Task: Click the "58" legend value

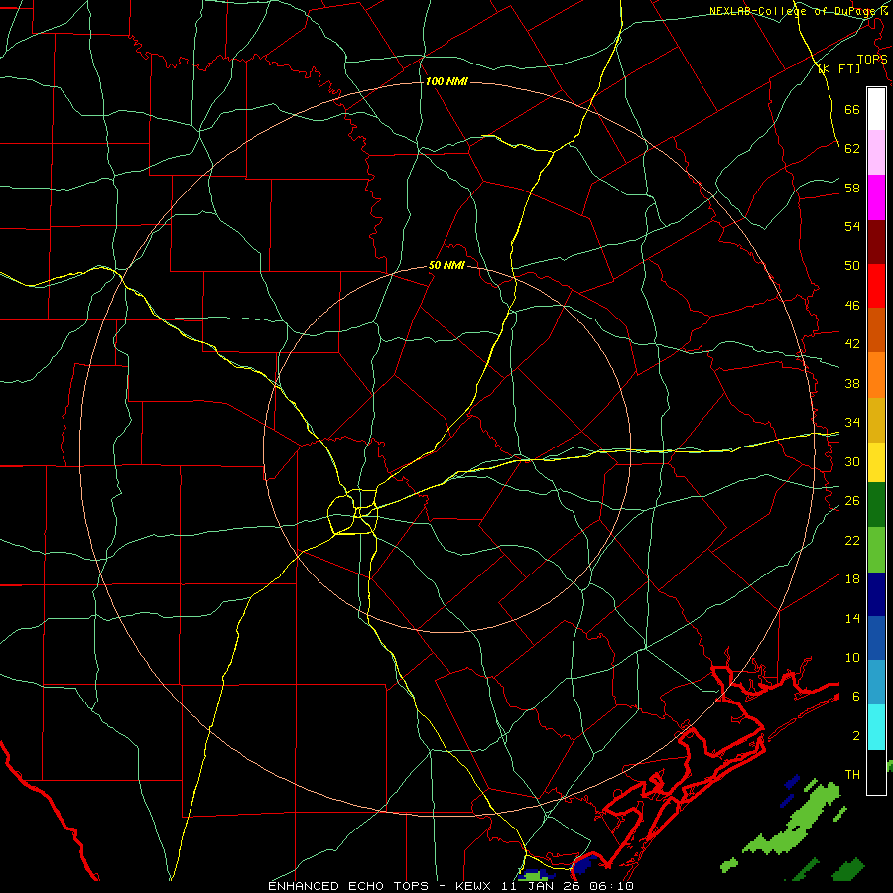Action: pyautogui.click(x=852, y=188)
